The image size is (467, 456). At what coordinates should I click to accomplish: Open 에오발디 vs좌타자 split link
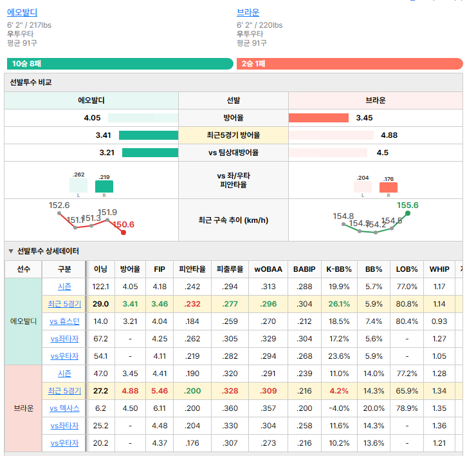[64, 339]
